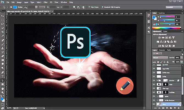
Task: Open the Layer menu
Action: pyautogui.click(x=26, y=2)
